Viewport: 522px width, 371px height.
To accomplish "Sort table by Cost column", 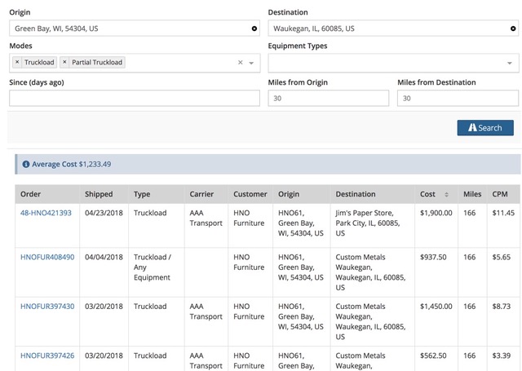I will click(446, 195).
